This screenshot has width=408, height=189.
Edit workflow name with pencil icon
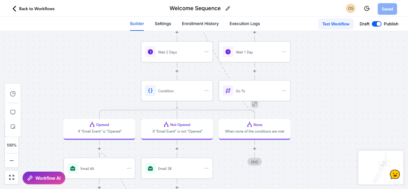pyautogui.click(x=228, y=9)
